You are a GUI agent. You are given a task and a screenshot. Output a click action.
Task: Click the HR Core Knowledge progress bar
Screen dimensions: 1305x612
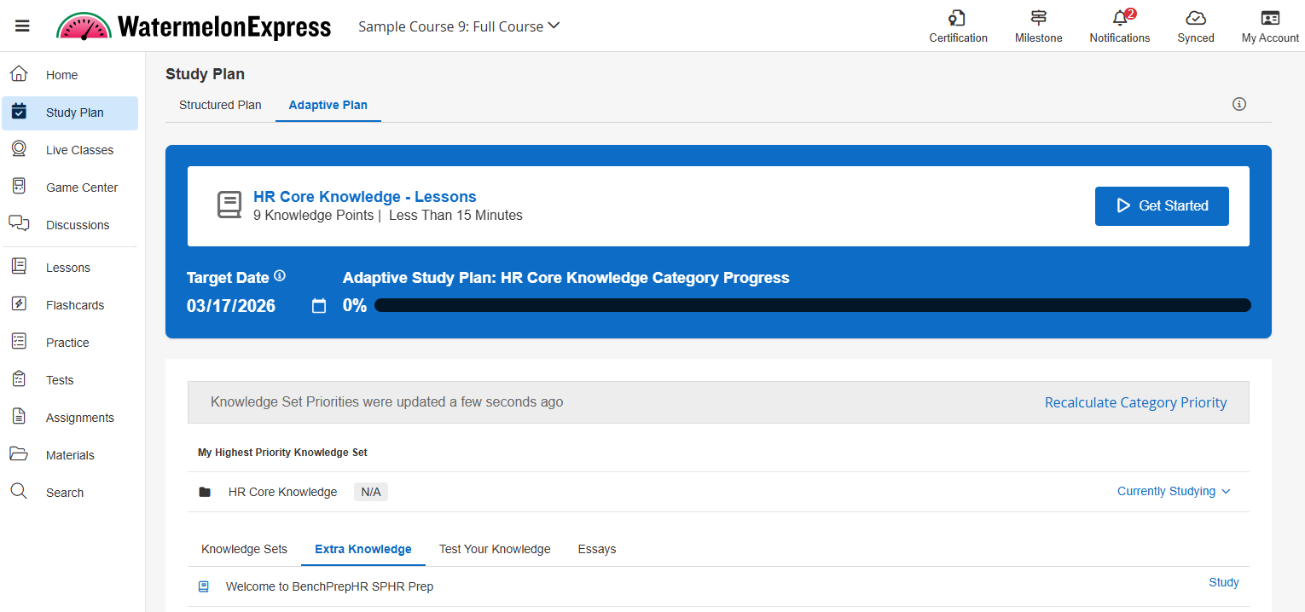point(812,305)
